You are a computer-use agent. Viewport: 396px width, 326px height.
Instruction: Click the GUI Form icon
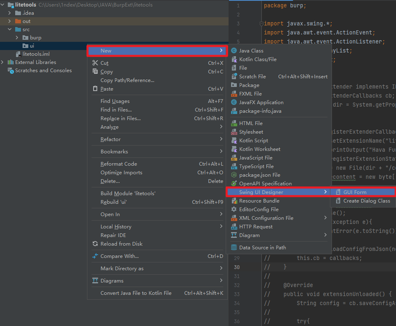(x=338, y=192)
